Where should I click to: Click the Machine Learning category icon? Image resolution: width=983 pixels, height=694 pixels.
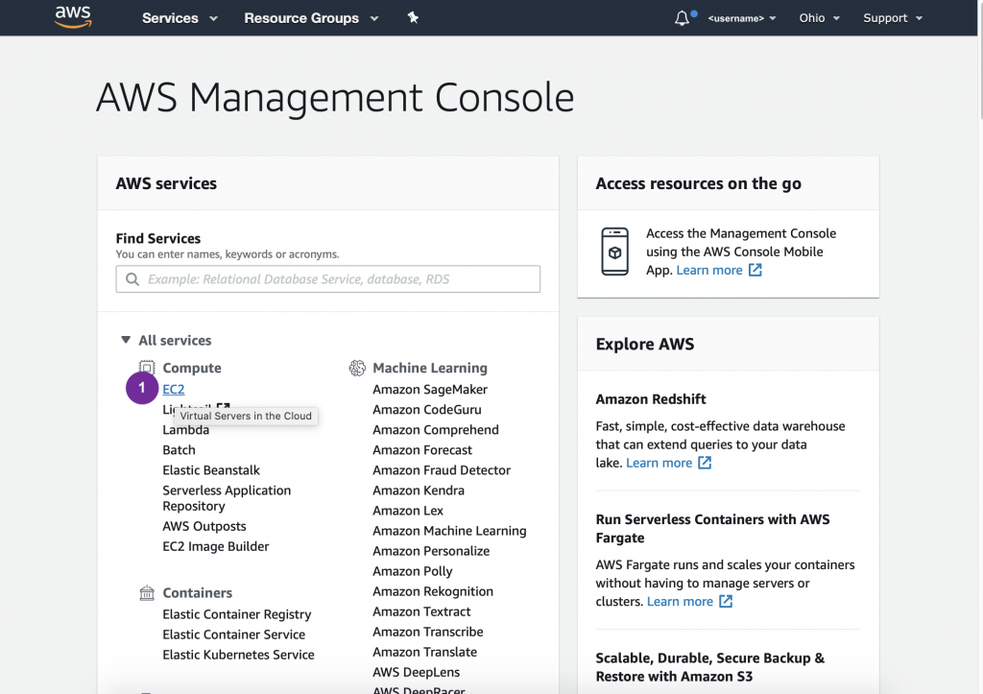click(357, 368)
